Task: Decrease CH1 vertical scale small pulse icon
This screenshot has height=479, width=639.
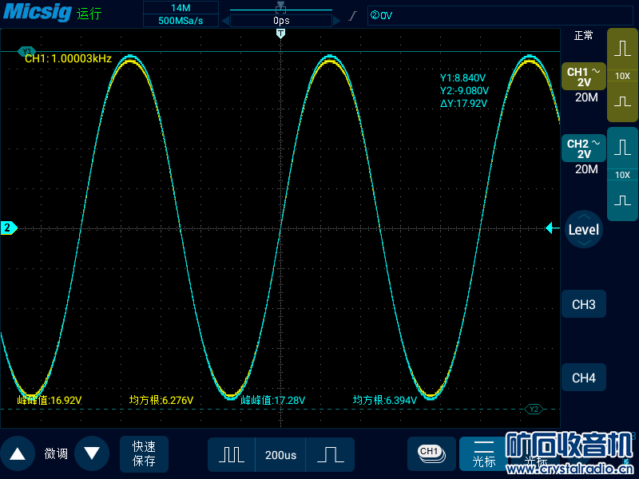Action: coord(622,101)
